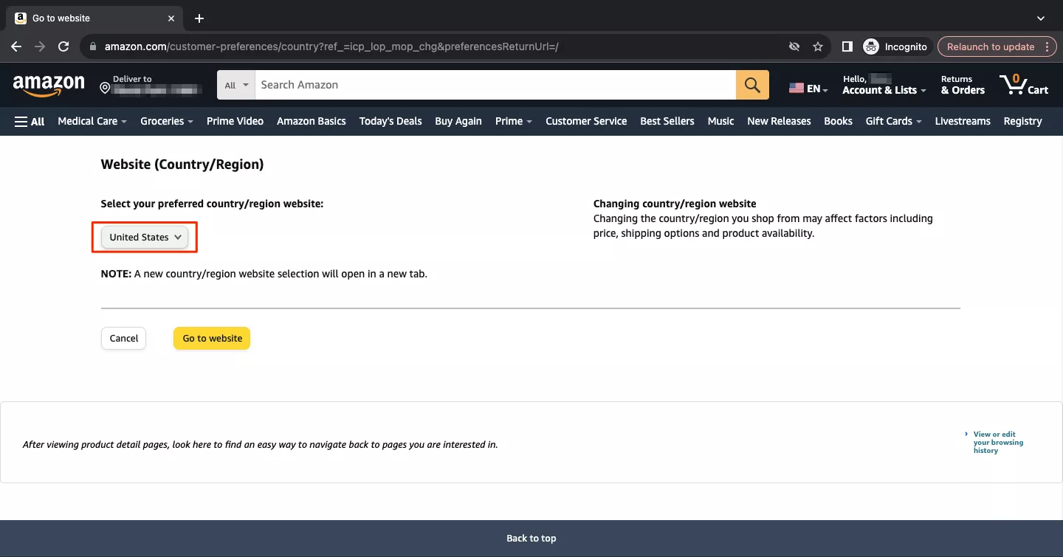The width and height of the screenshot is (1063, 557).
Task: Click the Search Amazon input field
Action: coord(495,85)
